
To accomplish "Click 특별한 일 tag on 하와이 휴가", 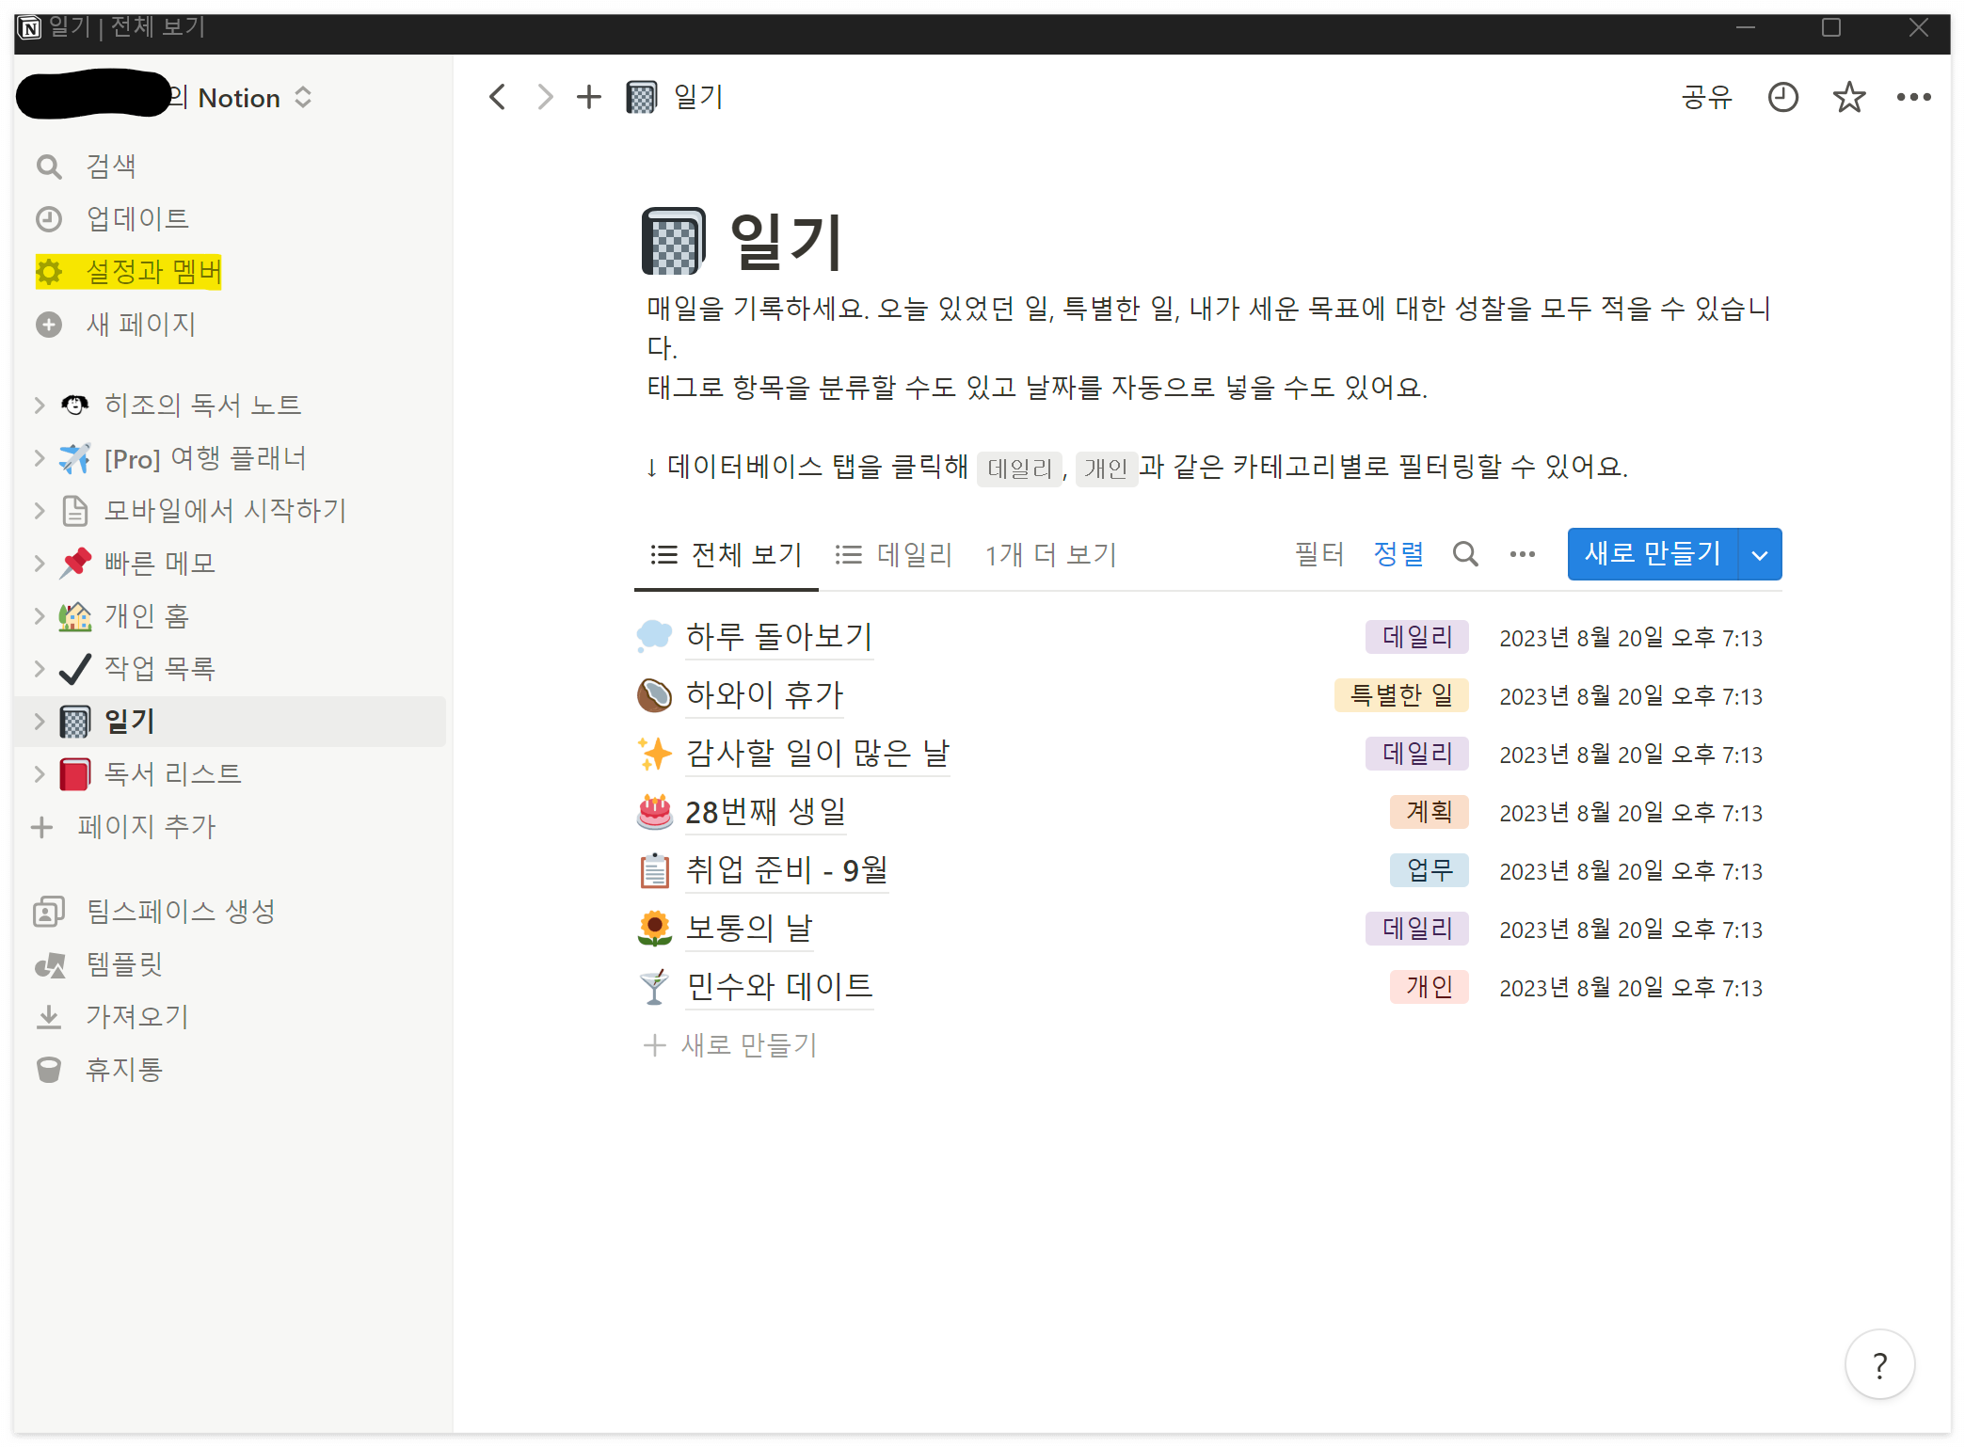I will (x=1400, y=695).
